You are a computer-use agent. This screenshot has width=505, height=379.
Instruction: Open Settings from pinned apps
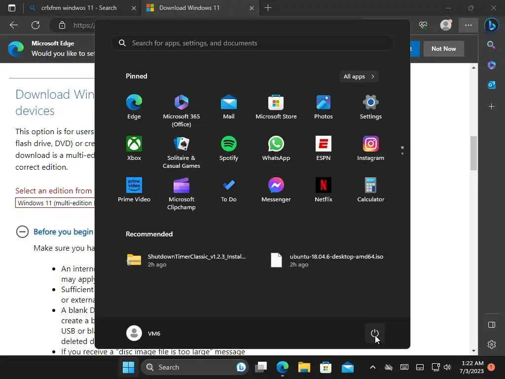pyautogui.click(x=371, y=107)
